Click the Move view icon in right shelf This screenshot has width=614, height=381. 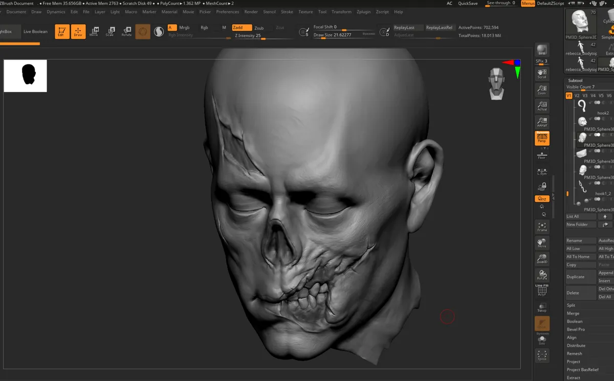(542, 242)
